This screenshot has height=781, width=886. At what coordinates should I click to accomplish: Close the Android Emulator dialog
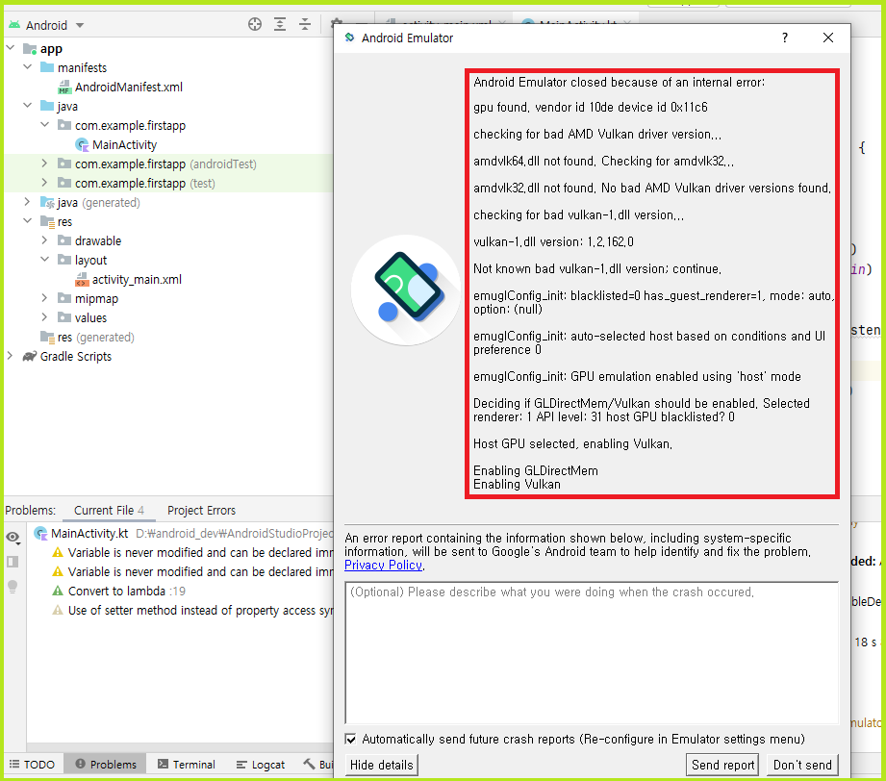coord(828,38)
